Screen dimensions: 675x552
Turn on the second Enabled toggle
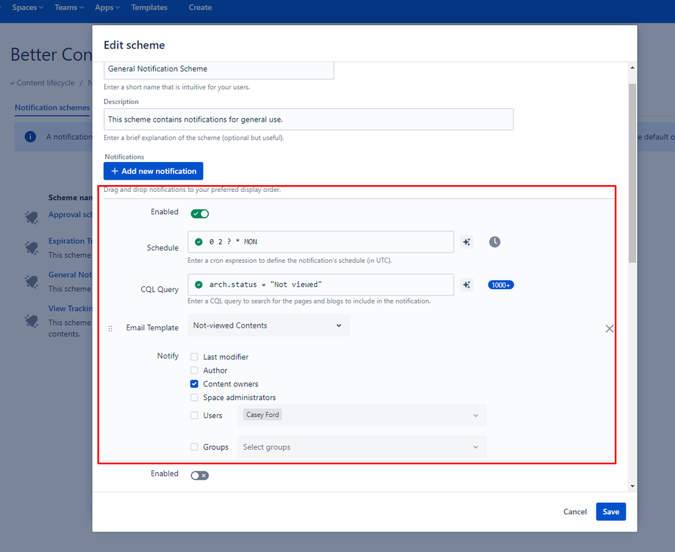tap(200, 476)
